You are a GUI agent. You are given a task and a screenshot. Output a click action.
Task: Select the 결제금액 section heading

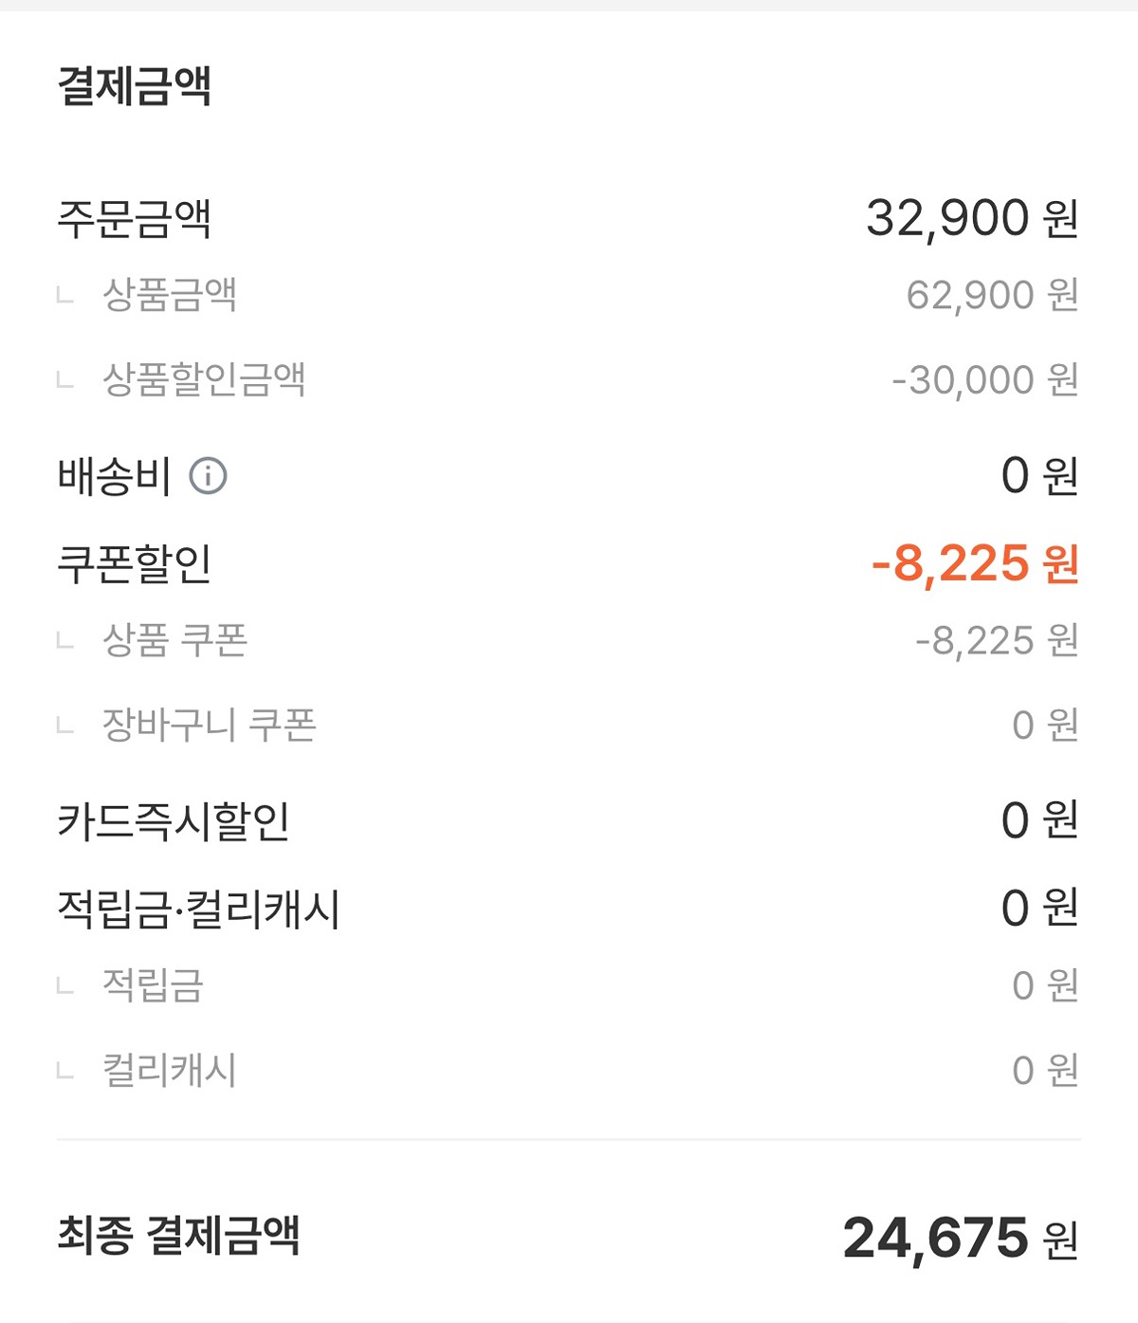click(x=135, y=85)
